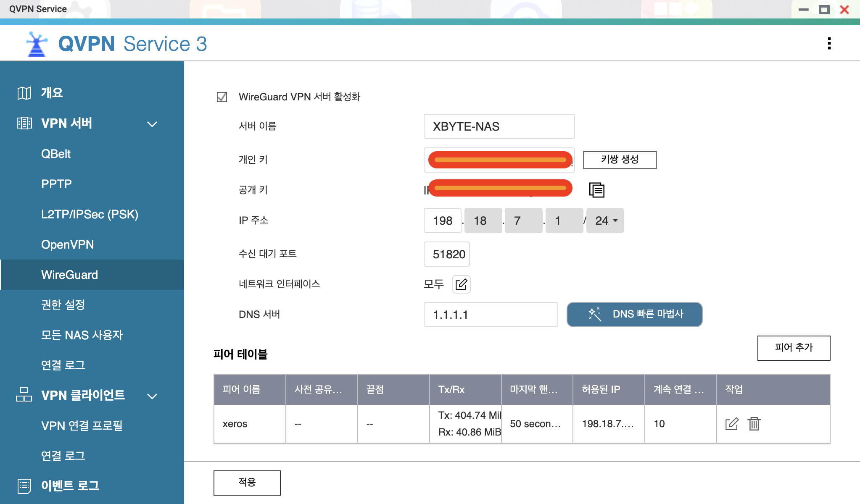Viewport: 860px width, 504px height.
Task: Click the 끝점 column header
Action: coord(393,390)
